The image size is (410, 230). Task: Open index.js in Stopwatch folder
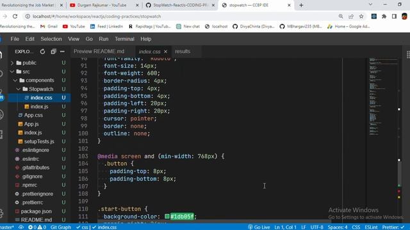[x=39, y=107]
